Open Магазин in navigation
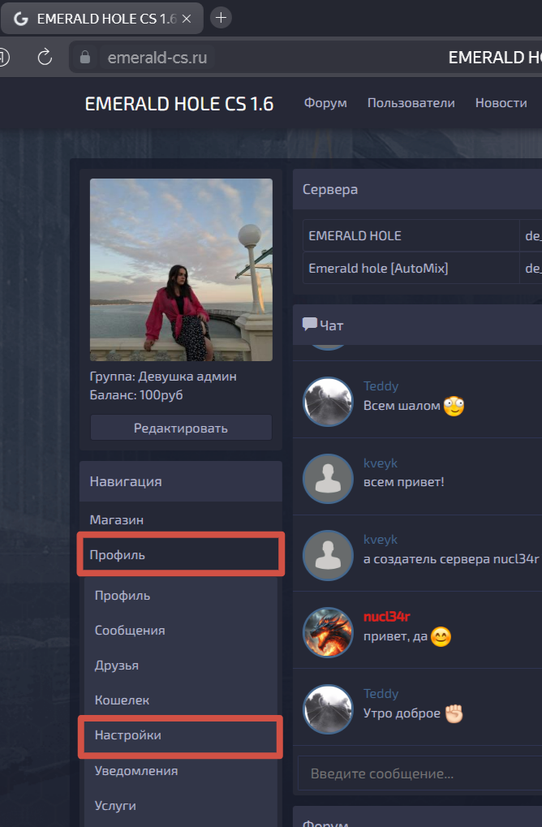 coord(117,519)
